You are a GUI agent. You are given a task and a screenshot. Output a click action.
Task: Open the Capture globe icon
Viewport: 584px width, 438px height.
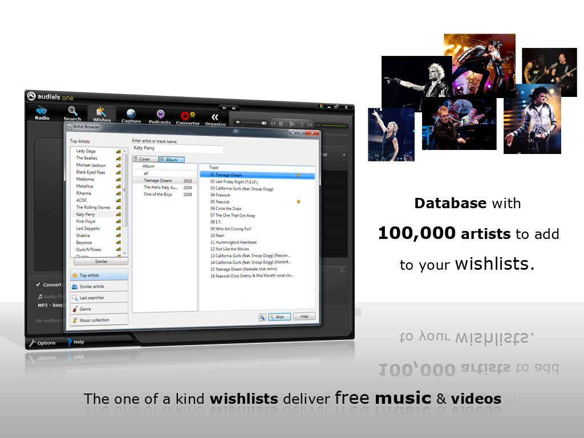point(131,115)
